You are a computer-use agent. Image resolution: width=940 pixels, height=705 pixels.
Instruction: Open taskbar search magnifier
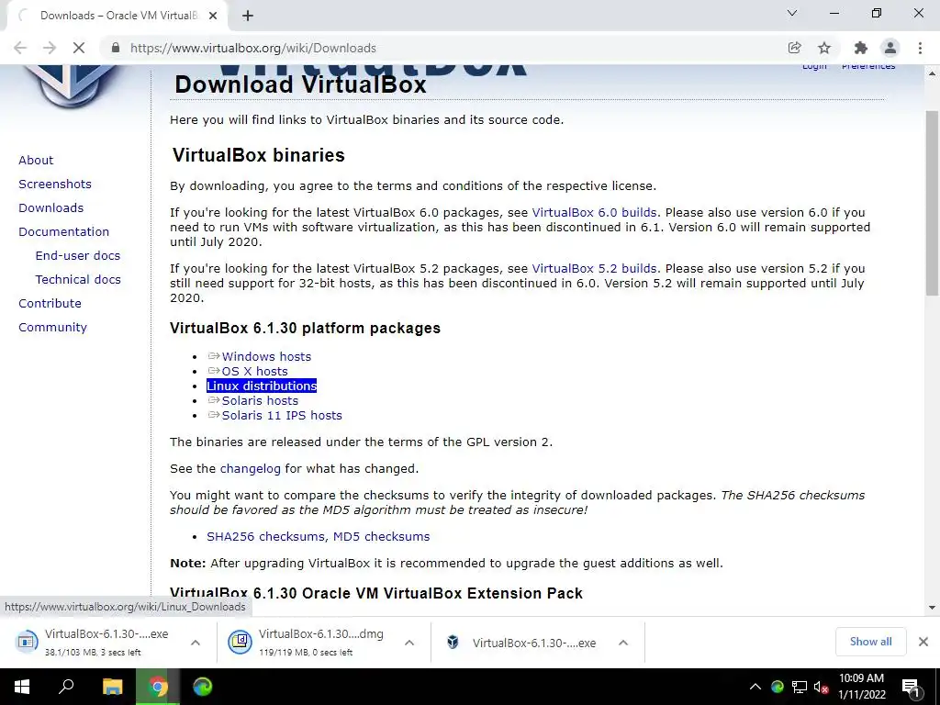coord(66,687)
